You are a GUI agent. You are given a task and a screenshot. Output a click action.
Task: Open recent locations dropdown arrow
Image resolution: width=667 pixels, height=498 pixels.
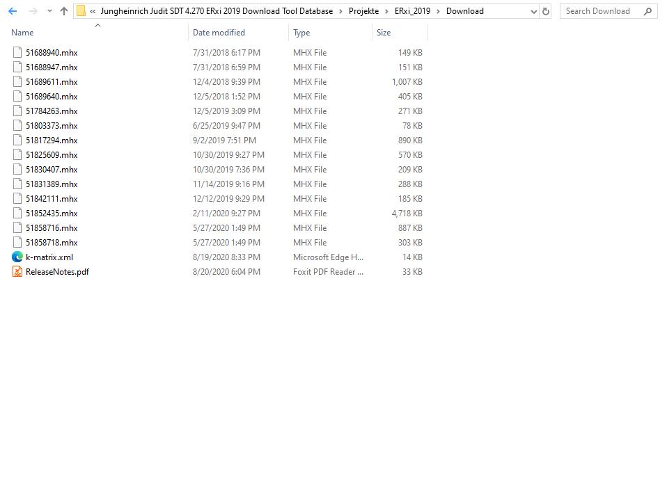pos(49,11)
